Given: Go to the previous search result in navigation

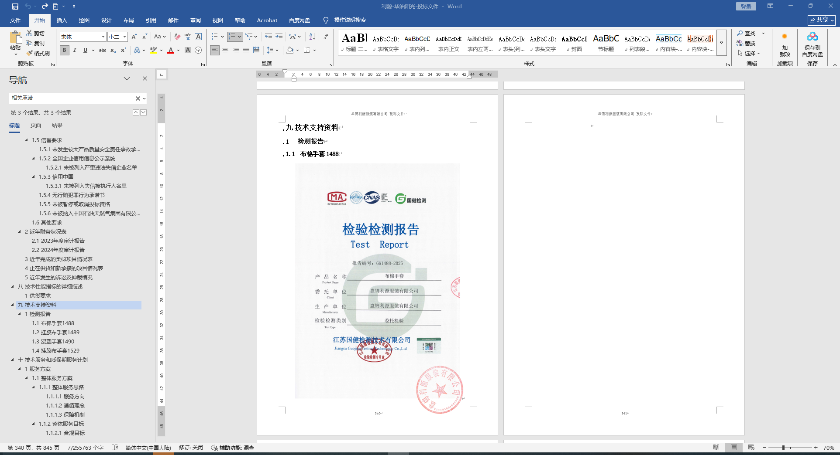Looking at the screenshot, I should 136,112.
